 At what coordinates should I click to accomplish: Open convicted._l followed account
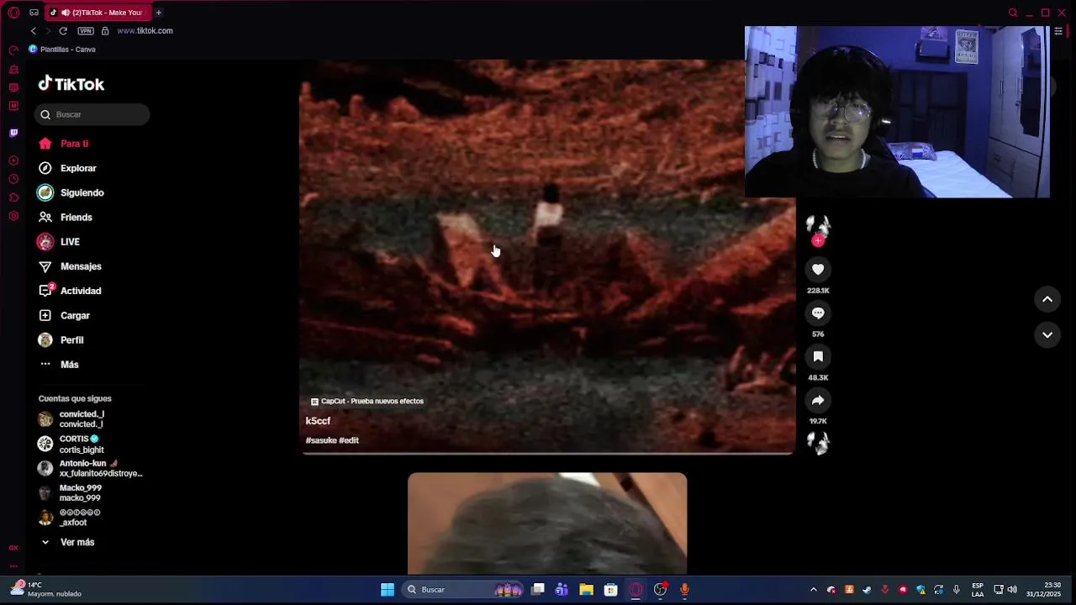coord(72,419)
